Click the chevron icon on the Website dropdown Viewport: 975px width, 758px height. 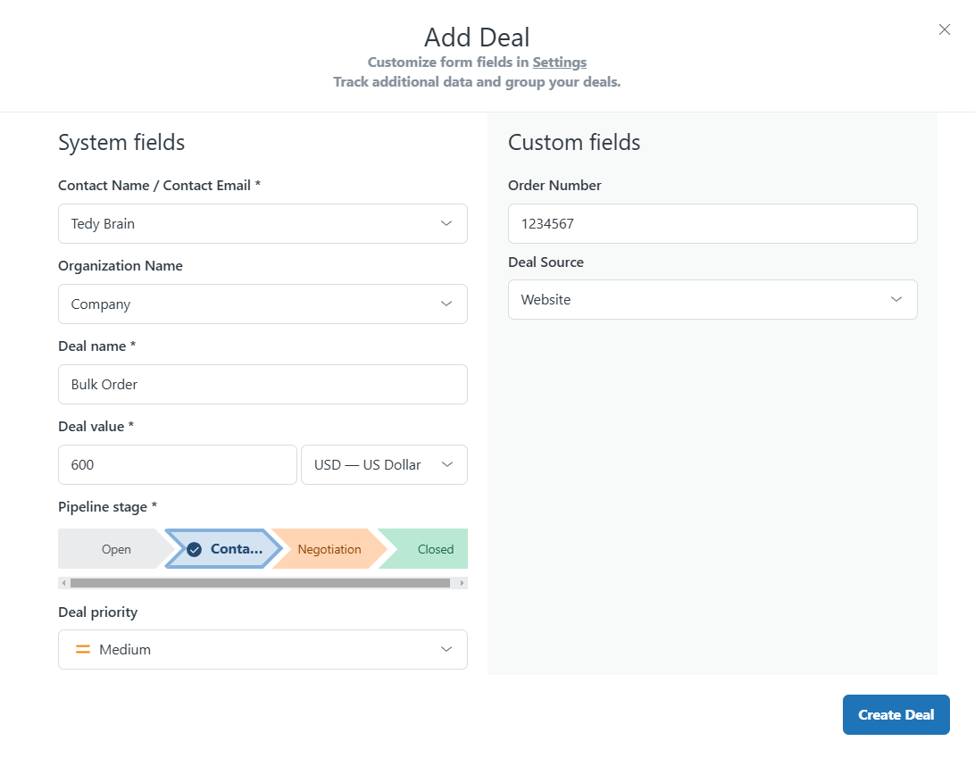coord(896,299)
